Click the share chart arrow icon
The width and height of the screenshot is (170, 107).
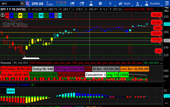(72, 4)
